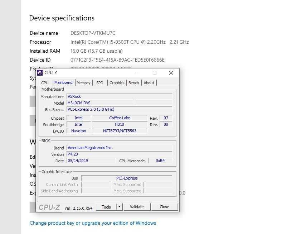Click the Close button at bottom
The height and width of the screenshot is (234, 282).
pos(164,207)
